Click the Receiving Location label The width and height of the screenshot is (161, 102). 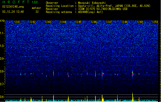(60, 6)
